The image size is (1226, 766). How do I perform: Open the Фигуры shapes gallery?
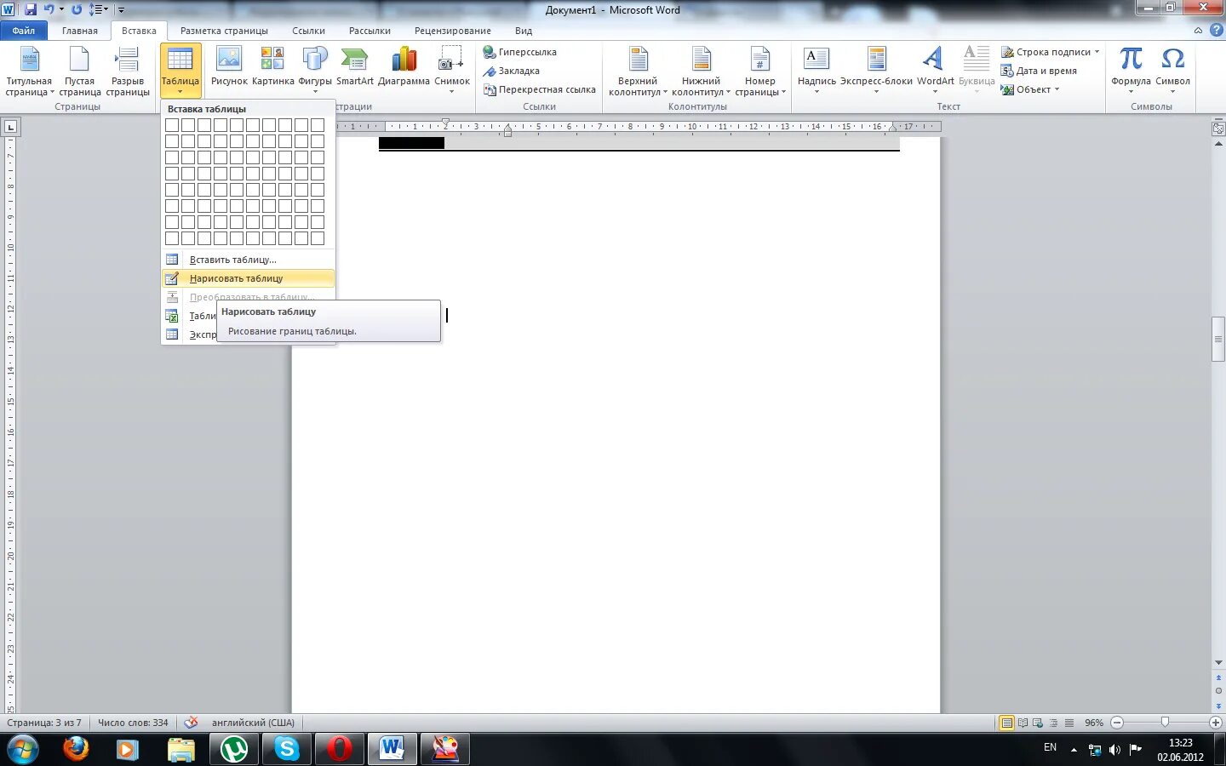[x=315, y=71]
